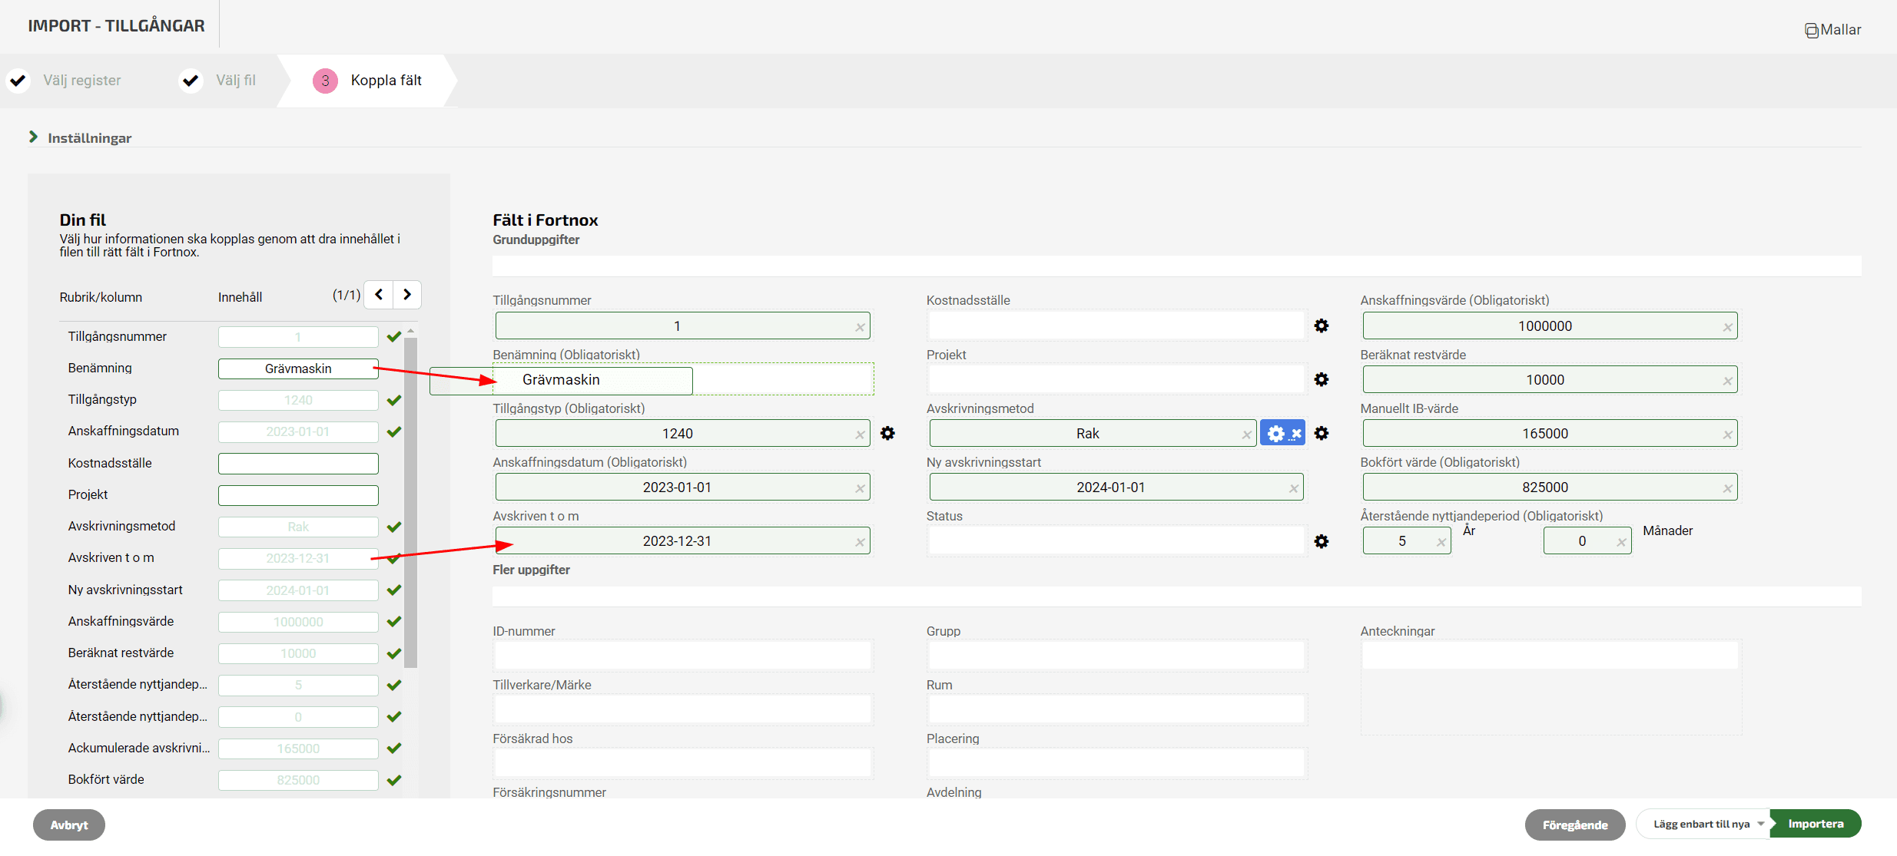Click the Projekt target field
Viewport: 1897px width, 856px height.
tap(1116, 379)
